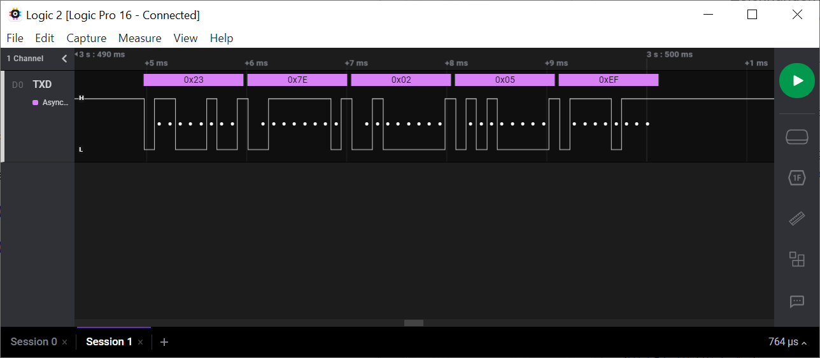Close the Session 0 tab
Screen dimensions: 820x358
pyautogui.click(x=65, y=343)
